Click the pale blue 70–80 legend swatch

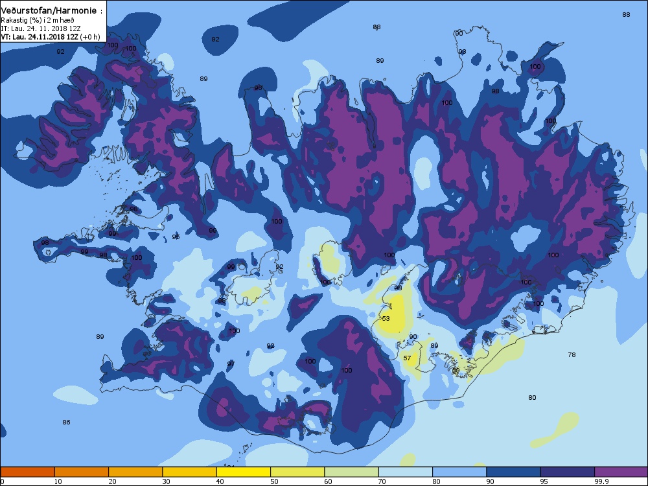(x=406, y=472)
